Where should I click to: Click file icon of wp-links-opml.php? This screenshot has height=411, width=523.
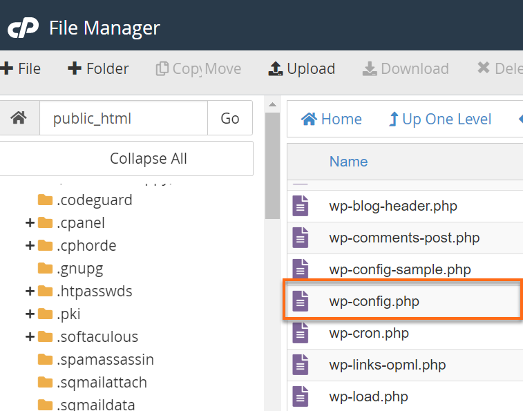click(301, 364)
